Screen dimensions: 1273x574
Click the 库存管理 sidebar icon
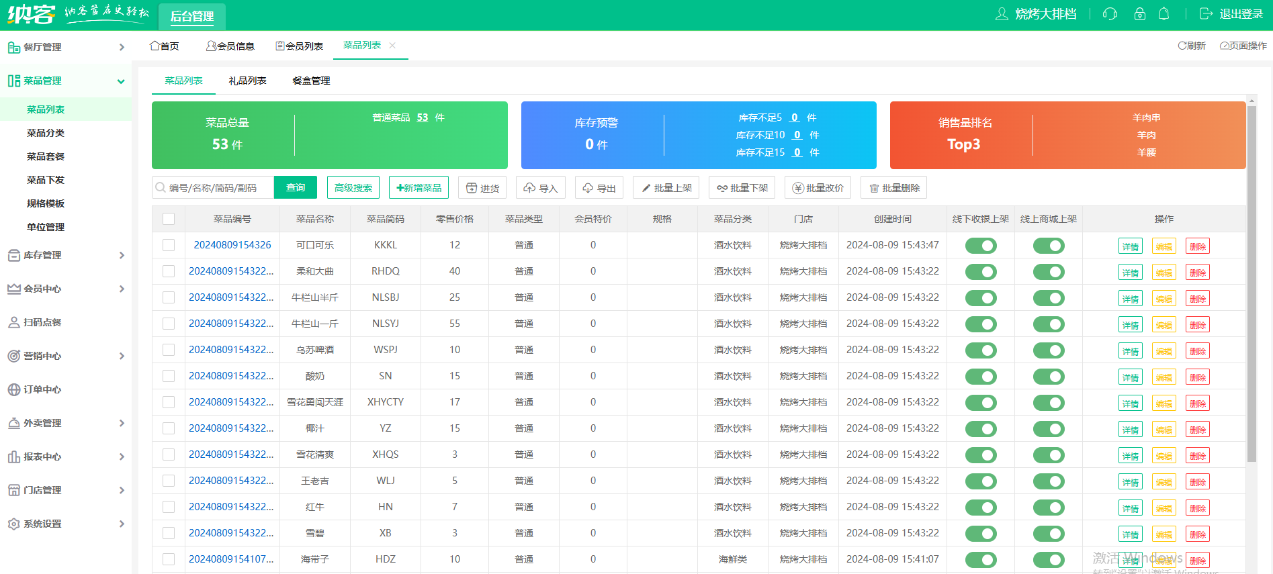click(x=13, y=255)
